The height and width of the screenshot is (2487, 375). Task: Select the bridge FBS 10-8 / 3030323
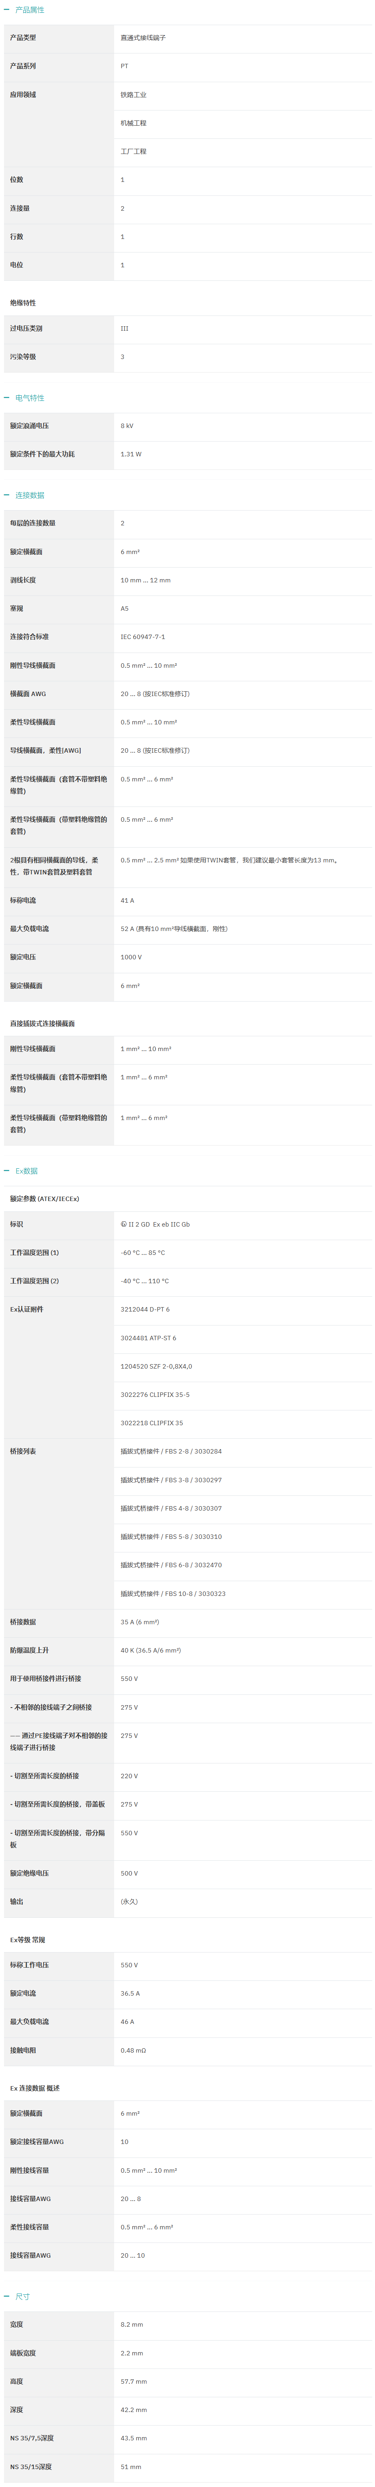173,1594
